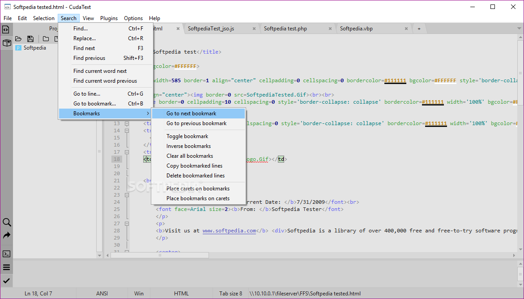Expand the Bookmarks submenu item
This screenshot has height=299, width=524.
106,114
